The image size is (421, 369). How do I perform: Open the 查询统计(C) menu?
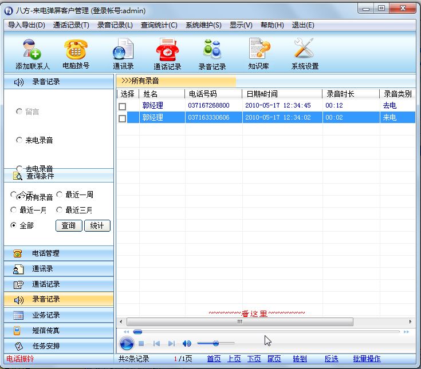159,25
